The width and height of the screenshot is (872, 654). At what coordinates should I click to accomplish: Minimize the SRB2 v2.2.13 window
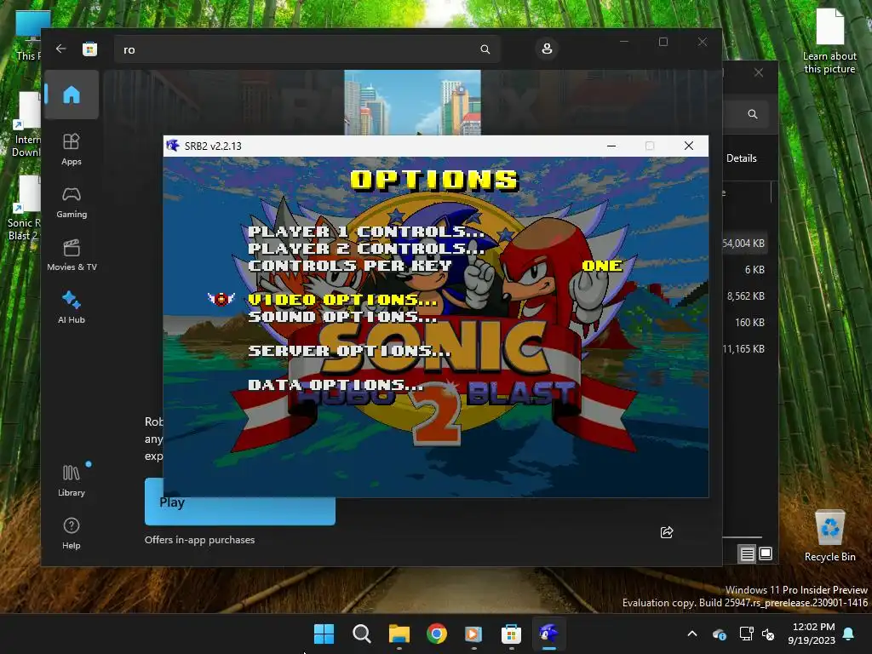(611, 146)
